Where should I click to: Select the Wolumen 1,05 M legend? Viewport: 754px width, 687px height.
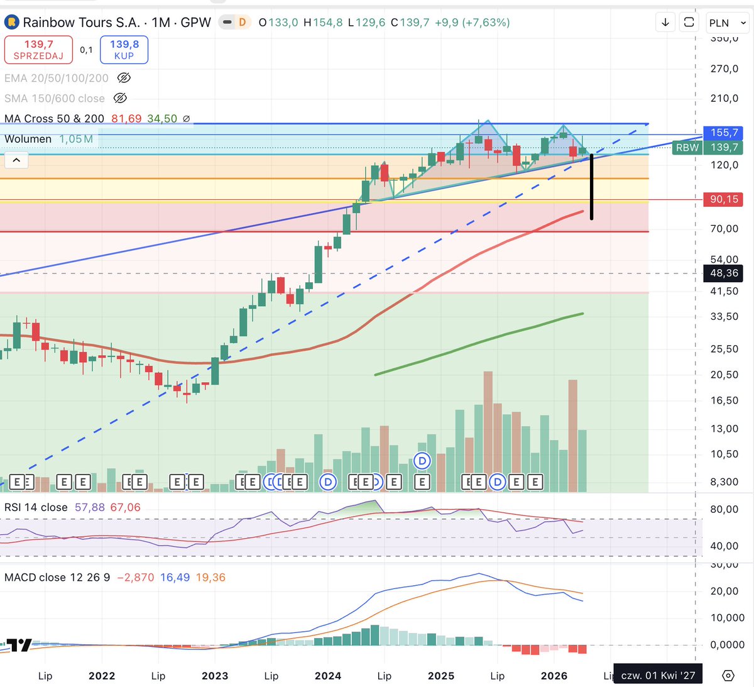click(x=49, y=139)
